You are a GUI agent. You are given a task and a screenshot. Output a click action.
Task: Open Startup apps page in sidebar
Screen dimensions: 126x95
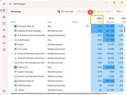coord(4,30)
